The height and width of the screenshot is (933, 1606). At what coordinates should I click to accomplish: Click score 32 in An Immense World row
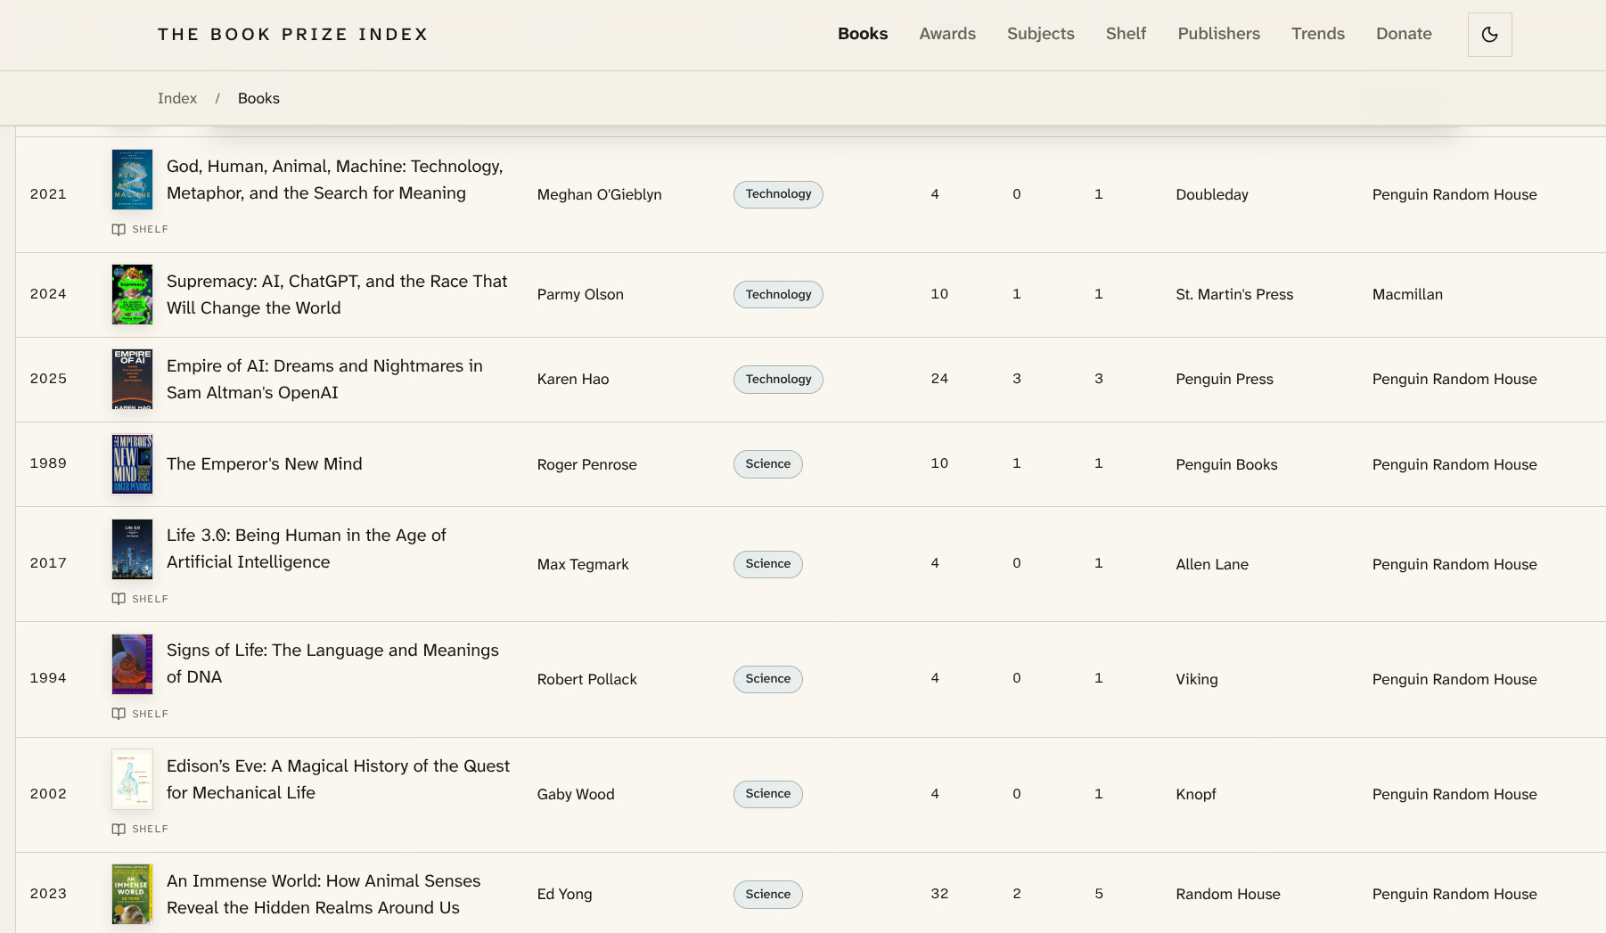(939, 894)
